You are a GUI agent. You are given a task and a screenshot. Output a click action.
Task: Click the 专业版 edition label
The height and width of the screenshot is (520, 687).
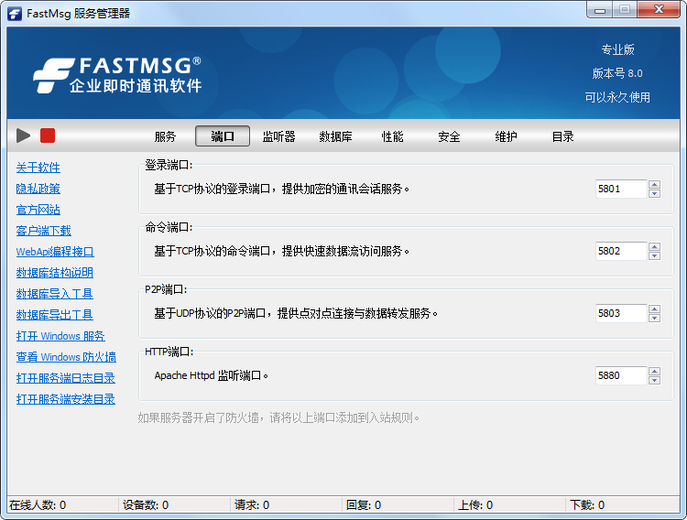pos(617,49)
